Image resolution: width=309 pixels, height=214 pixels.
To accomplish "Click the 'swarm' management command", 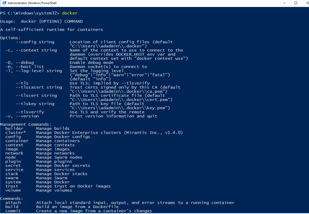I will [x=12, y=178].
